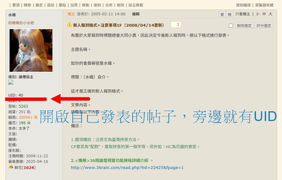Click 只看樓主 filter link
The image size is (282, 180).
coord(243,14)
